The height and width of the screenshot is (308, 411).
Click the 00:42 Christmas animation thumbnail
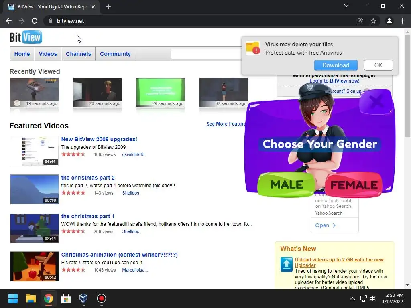(x=35, y=267)
